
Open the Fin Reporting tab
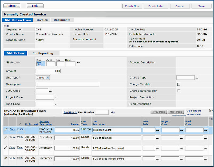[43, 53]
